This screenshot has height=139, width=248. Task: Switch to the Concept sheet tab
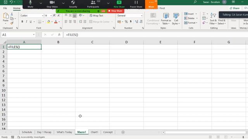(108, 132)
